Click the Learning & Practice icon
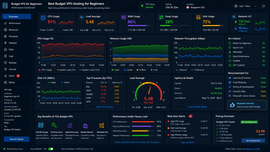 pyautogui.click(x=230, y=78)
